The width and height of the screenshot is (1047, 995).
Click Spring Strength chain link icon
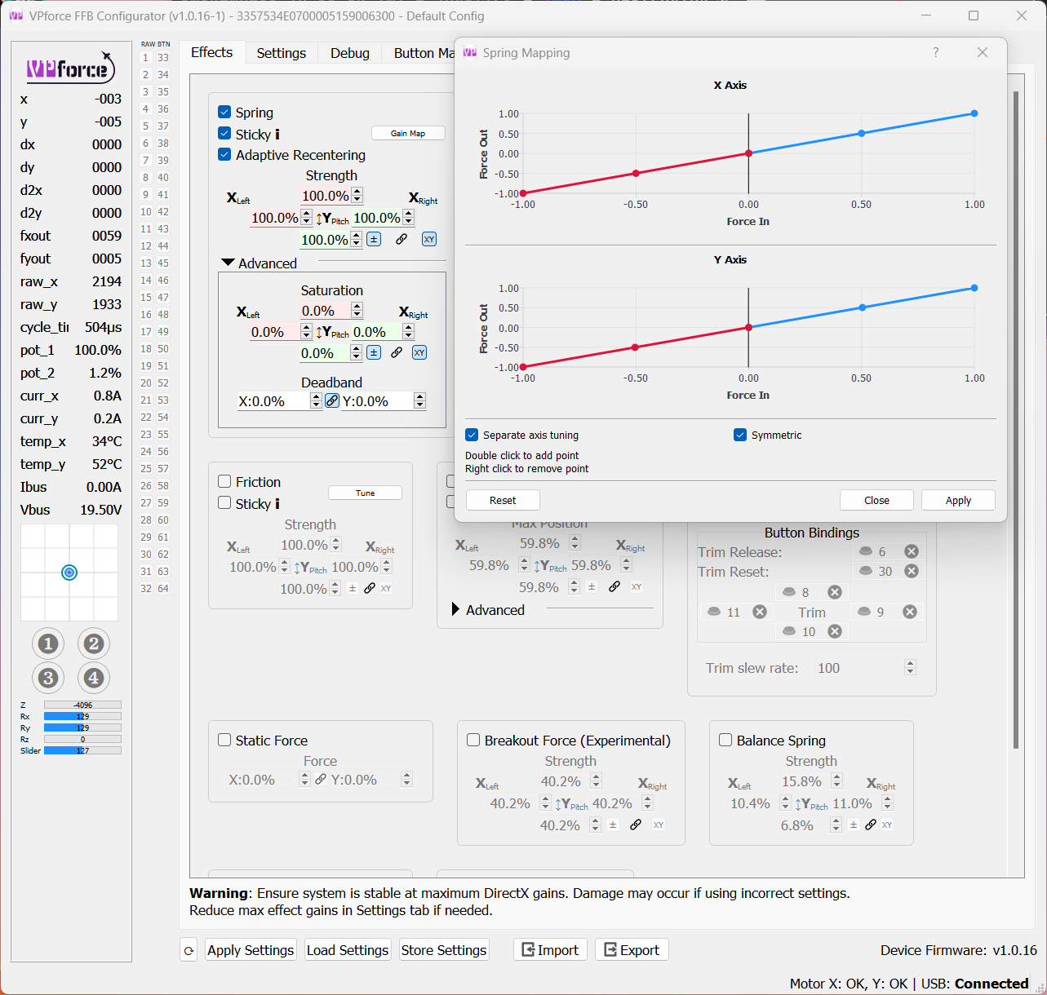tap(401, 239)
